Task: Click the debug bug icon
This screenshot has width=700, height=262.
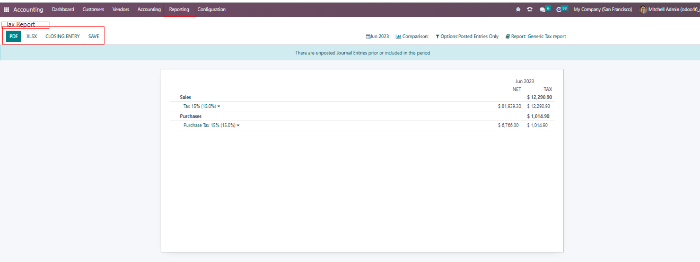Action: point(518,10)
